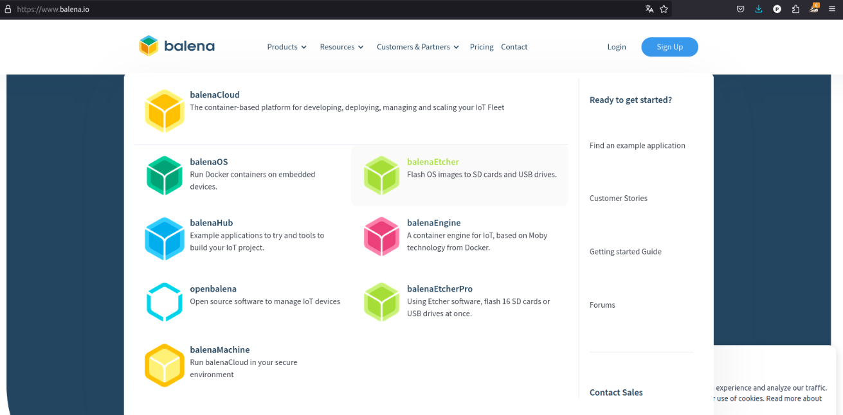Bookmark this page with star icon
The image size is (843, 415).
click(x=664, y=9)
